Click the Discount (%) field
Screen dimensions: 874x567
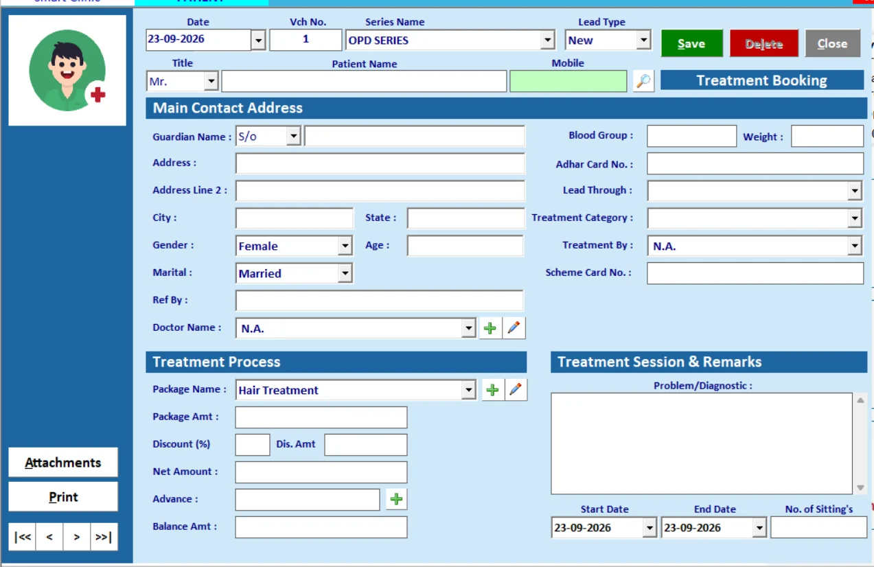(253, 445)
